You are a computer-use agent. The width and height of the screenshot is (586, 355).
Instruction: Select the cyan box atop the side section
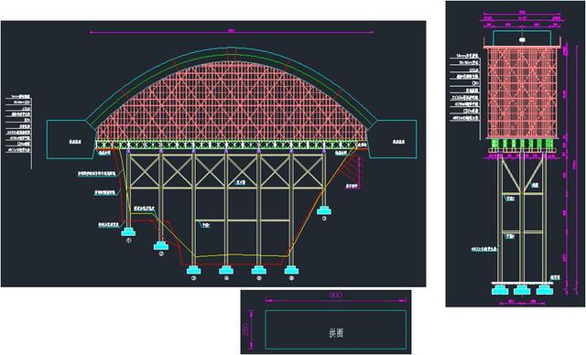521,38
